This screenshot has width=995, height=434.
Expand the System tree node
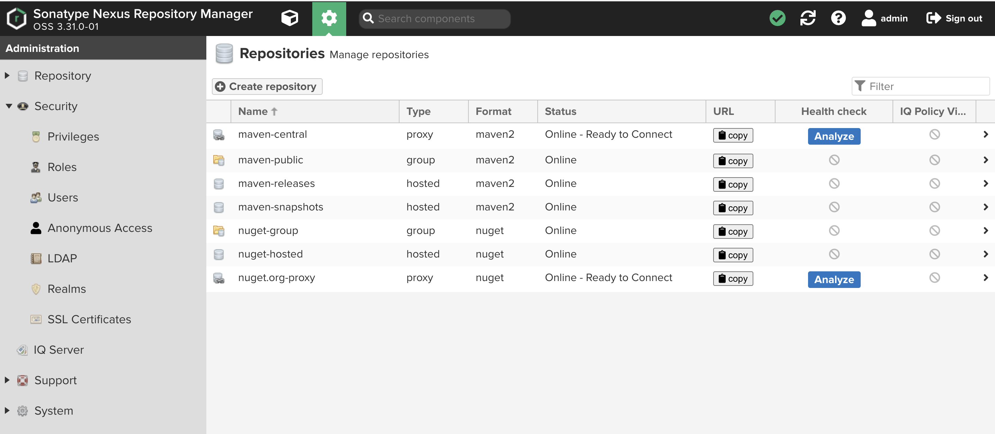[x=7, y=410]
